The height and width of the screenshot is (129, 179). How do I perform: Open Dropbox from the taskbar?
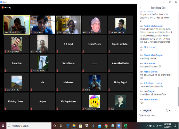pos(87,126)
